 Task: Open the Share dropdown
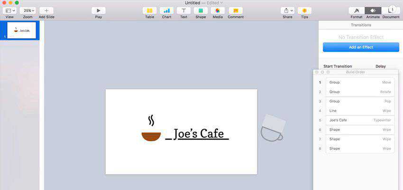[x=287, y=10]
